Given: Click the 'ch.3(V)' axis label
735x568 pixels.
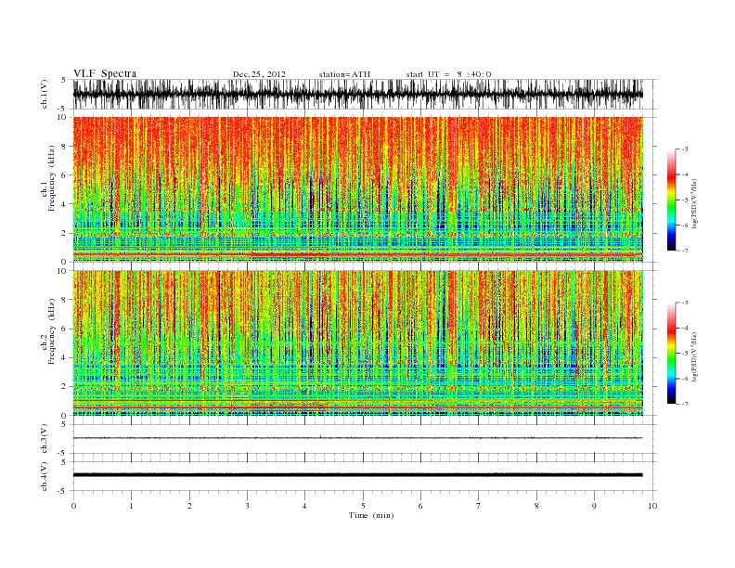Looking at the screenshot, I should click(x=45, y=439).
